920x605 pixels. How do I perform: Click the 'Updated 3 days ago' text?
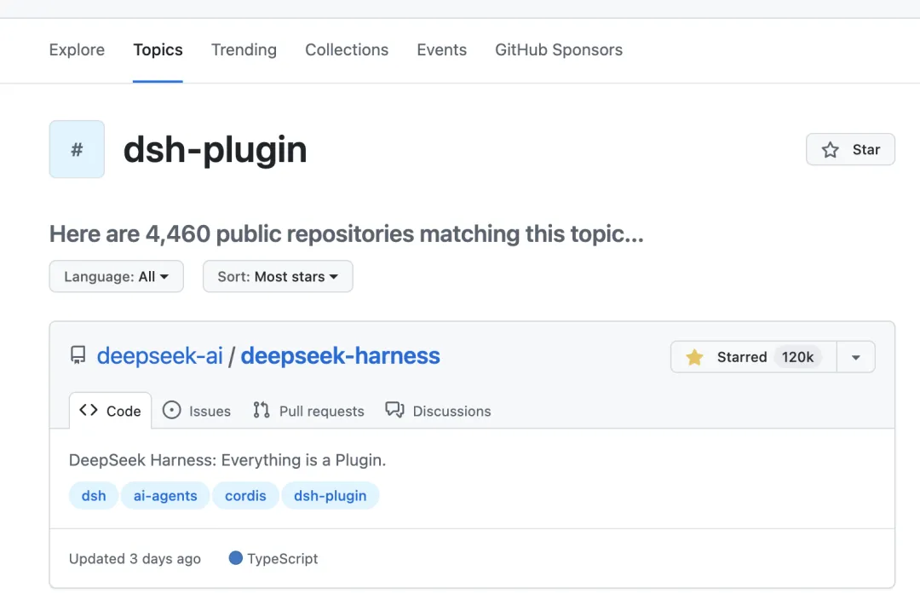tap(135, 559)
